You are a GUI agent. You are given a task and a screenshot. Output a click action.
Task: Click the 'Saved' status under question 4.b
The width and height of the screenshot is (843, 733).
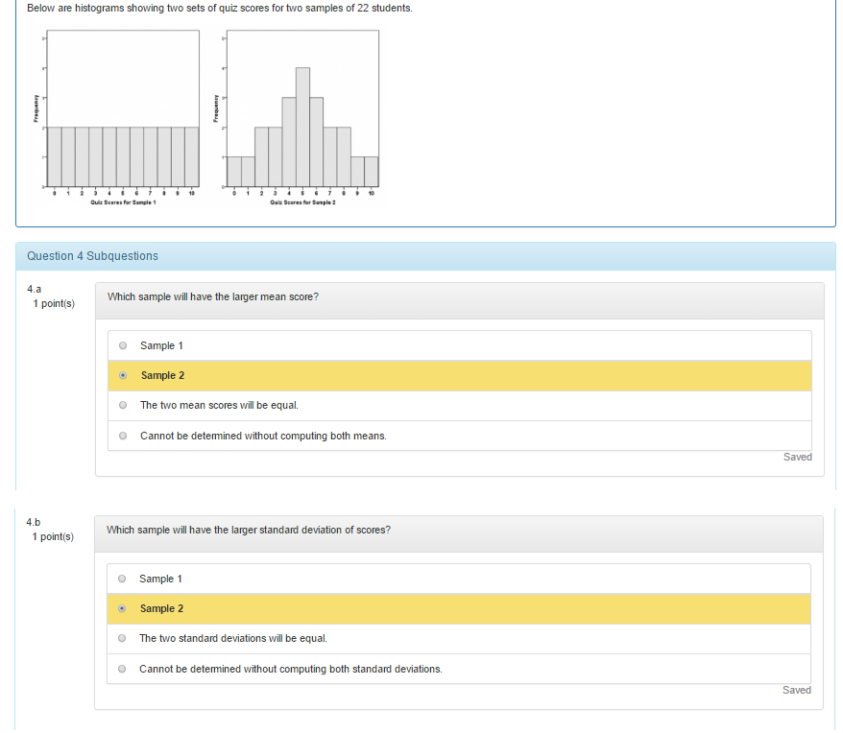click(796, 690)
